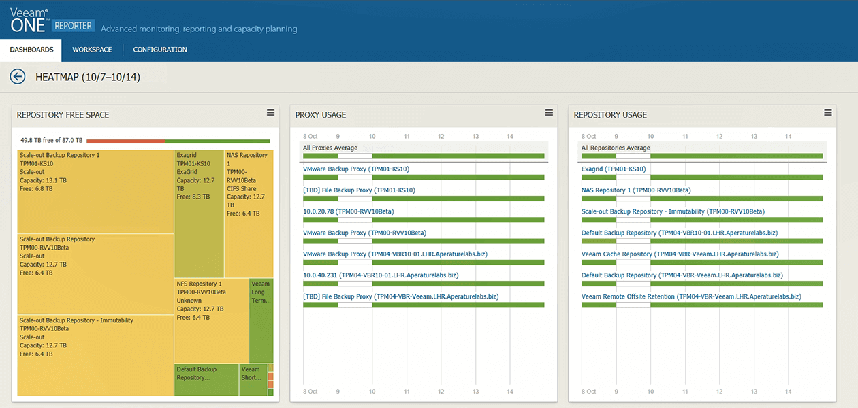This screenshot has height=408, width=858.
Task: Select NFS Repository 1 treemap tile
Action: 212,320
